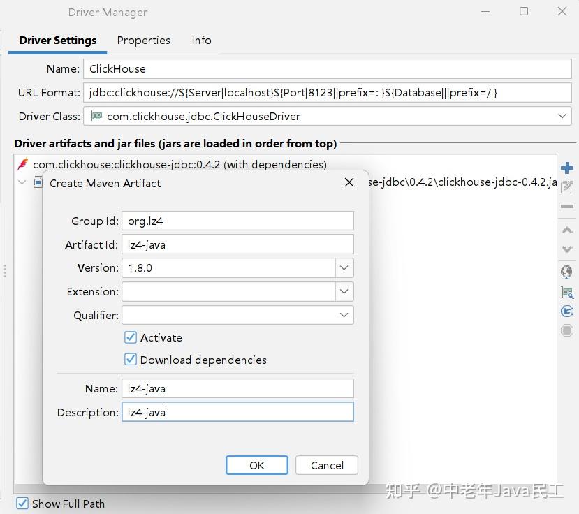
Task: Click inside the Description field
Action: 237,412
